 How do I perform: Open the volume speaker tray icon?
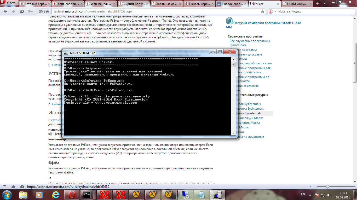coord(329,195)
